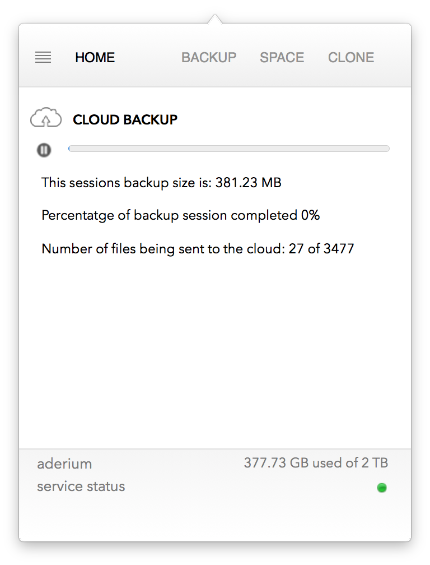Click the blank footer area below service status
The width and height of the screenshot is (430, 565).
click(215, 518)
